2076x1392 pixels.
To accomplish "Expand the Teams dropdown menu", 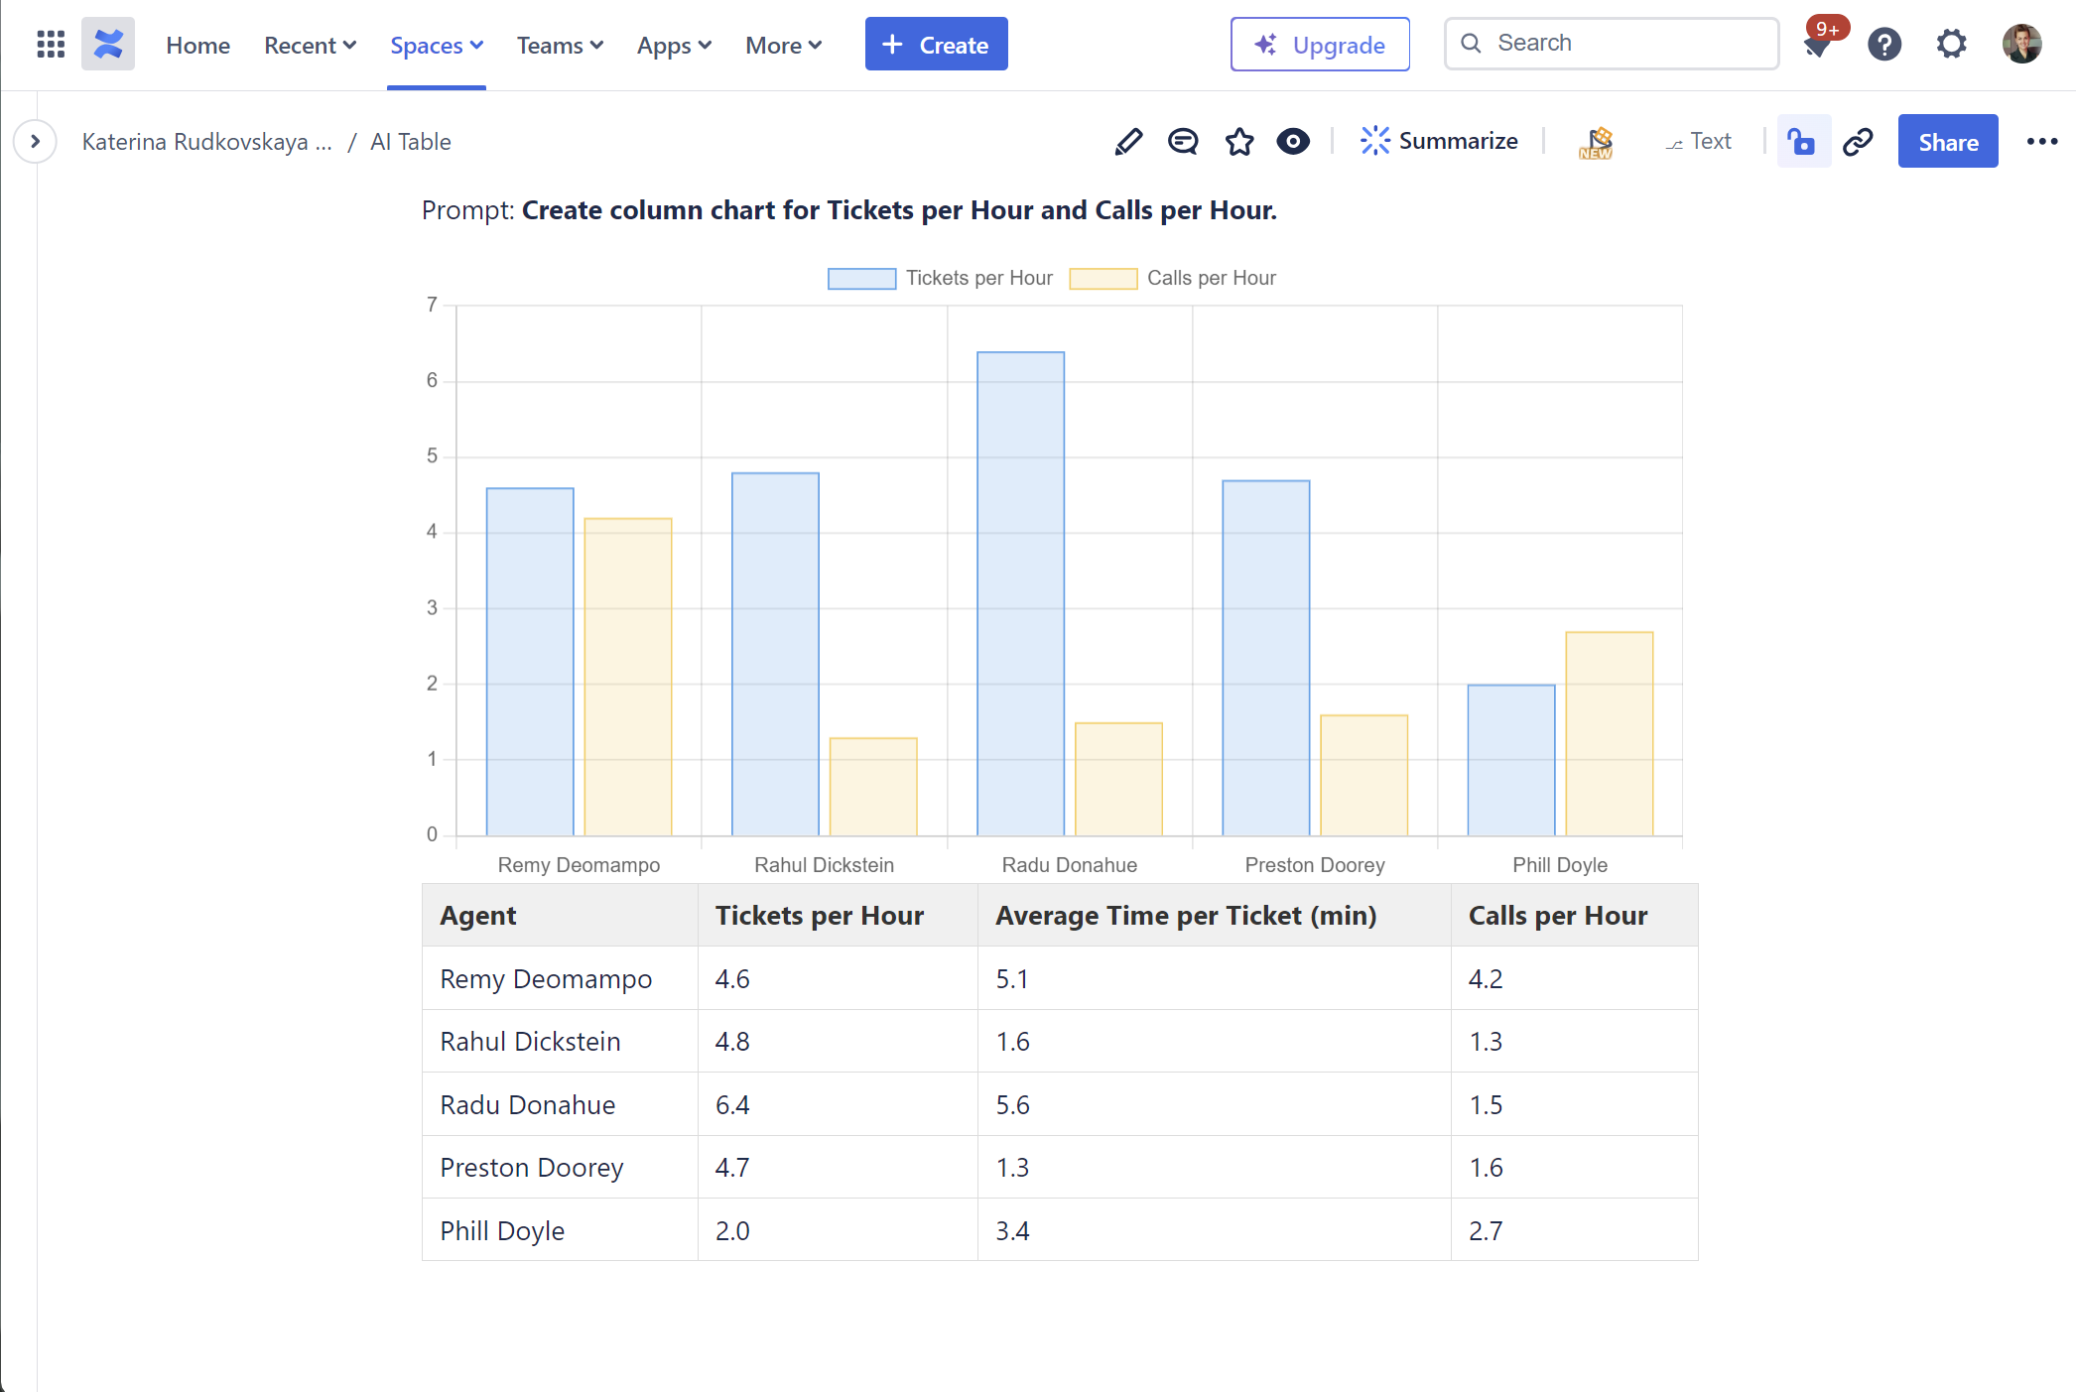I will (x=560, y=45).
